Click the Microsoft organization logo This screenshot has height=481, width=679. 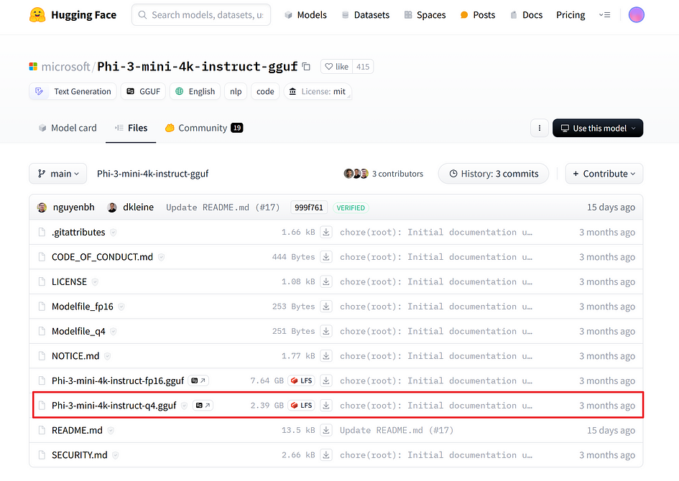click(x=33, y=67)
